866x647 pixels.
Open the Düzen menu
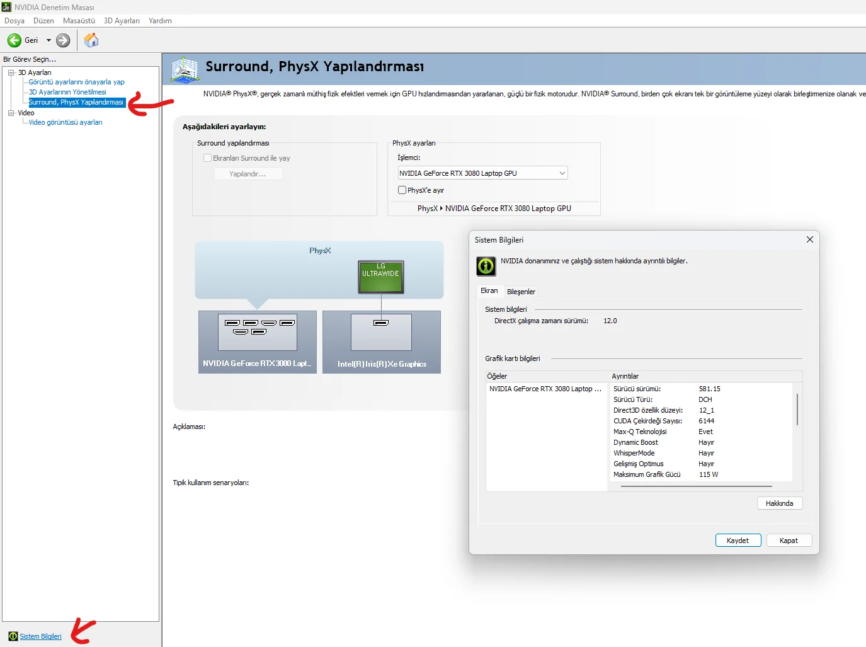(x=43, y=21)
